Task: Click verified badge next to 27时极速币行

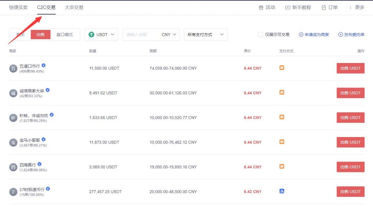Action: tap(48, 189)
